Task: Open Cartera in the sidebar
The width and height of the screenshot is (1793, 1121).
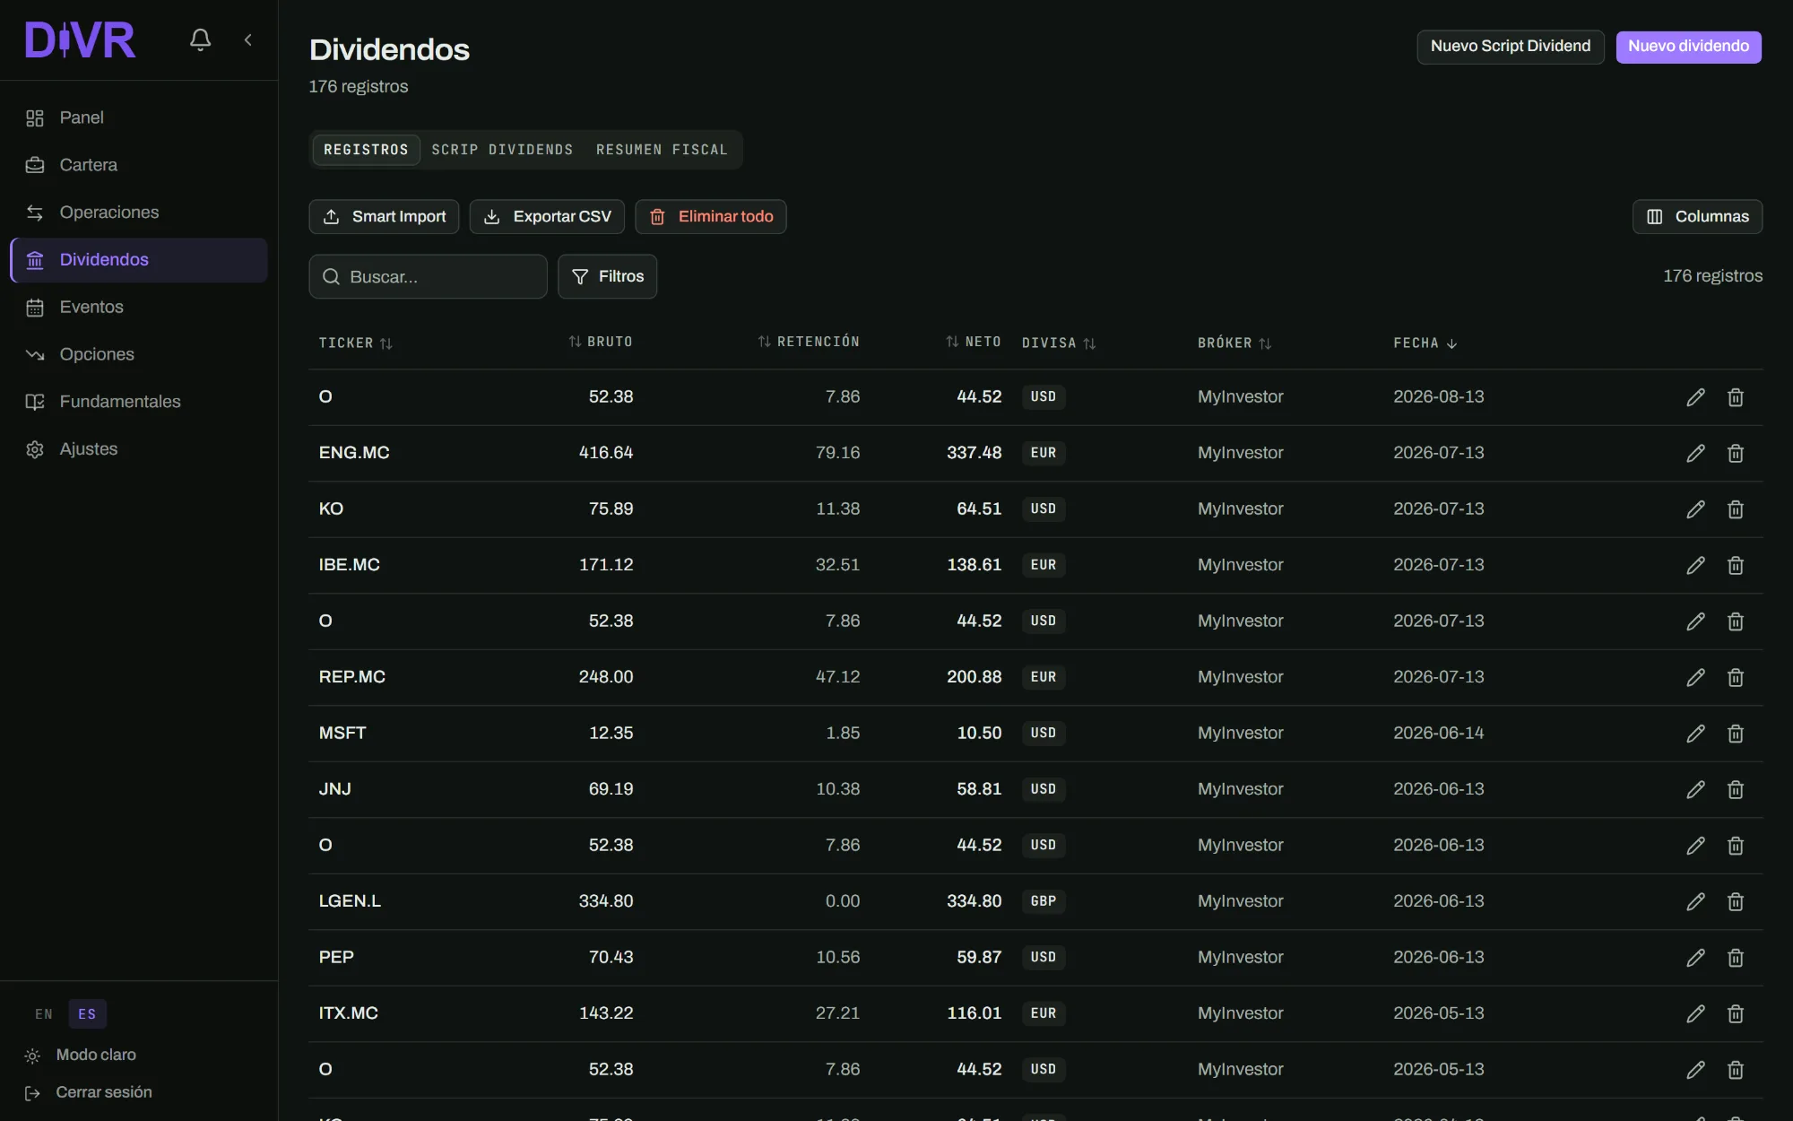Action: [139, 165]
